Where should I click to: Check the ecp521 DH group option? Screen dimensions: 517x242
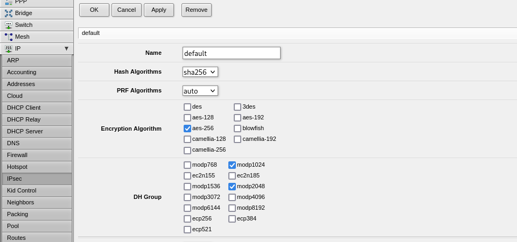[187, 230]
